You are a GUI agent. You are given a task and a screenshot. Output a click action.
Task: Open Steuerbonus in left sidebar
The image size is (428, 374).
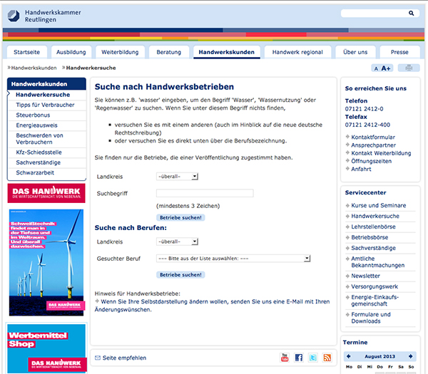pos(34,115)
